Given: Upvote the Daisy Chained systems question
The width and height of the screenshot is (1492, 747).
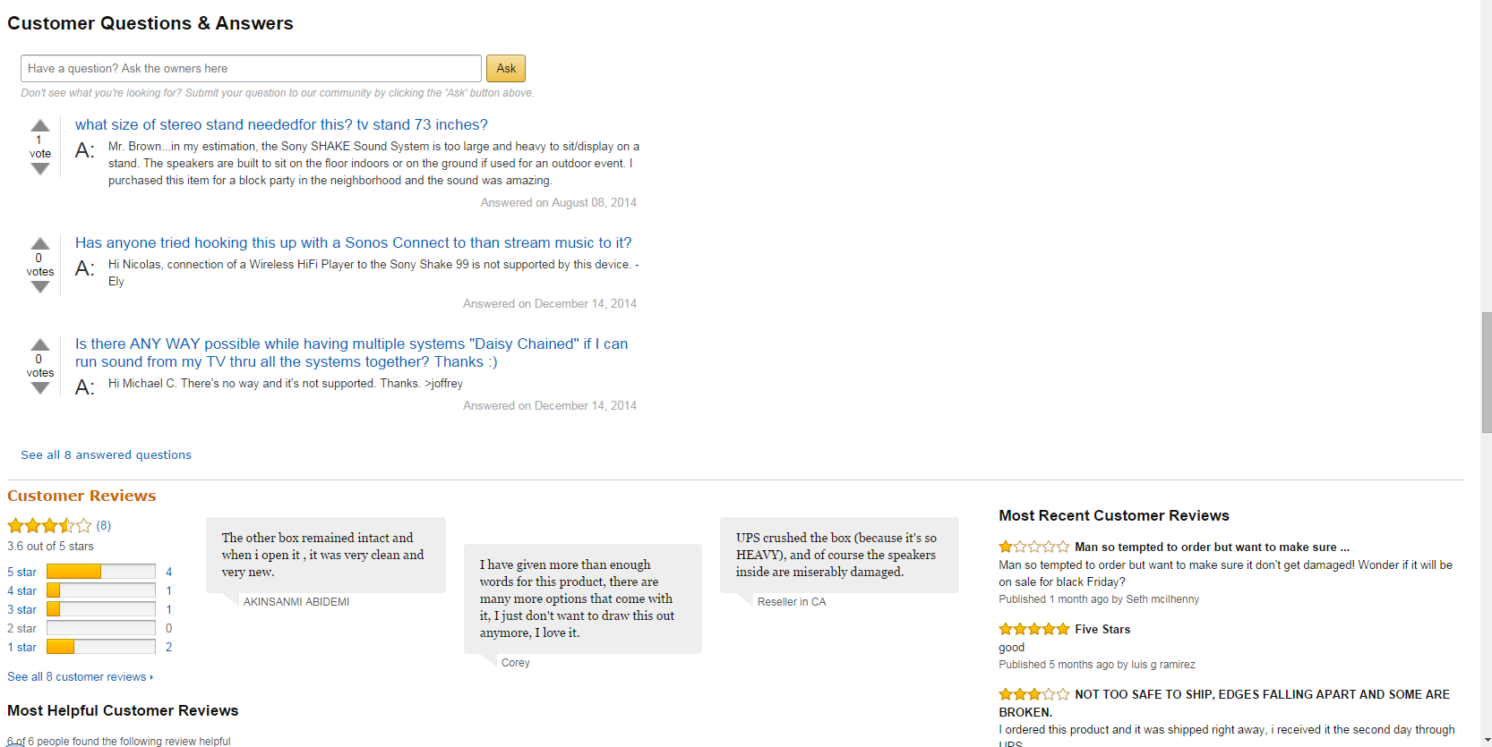Looking at the screenshot, I should 40,344.
